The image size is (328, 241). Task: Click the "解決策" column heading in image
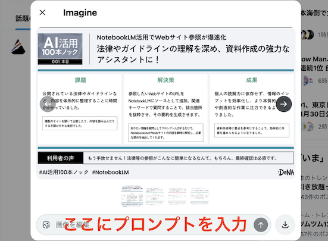click(165, 80)
